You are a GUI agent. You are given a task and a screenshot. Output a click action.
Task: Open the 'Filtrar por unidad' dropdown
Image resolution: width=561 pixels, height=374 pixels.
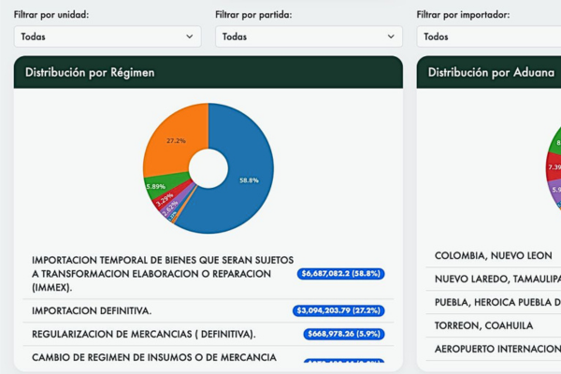tap(108, 36)
